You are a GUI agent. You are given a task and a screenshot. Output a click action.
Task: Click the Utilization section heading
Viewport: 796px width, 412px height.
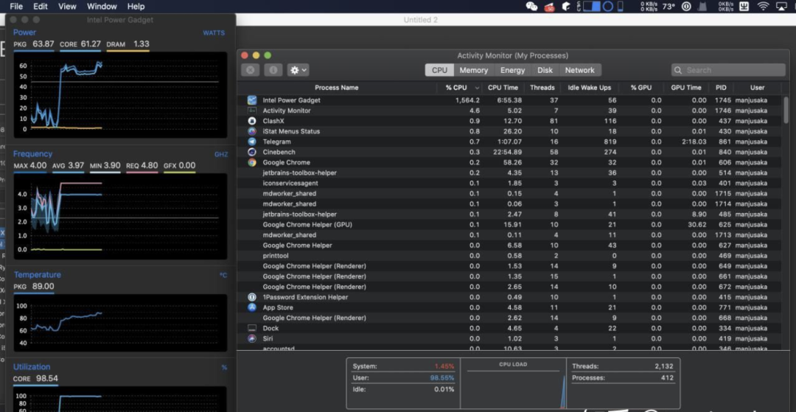point(32,367)
